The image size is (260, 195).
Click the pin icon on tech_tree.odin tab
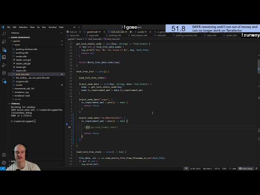pos(131,32)
